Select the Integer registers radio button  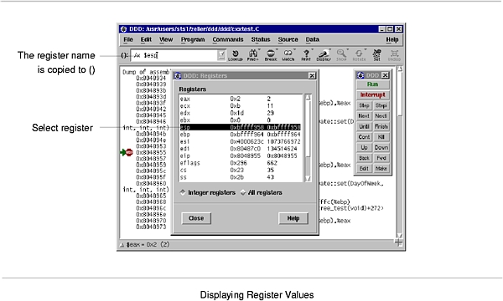183,192
